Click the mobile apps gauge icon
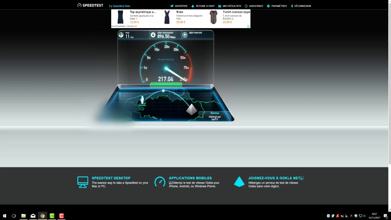Screen dimensions: 391x220 click(160, 182)
